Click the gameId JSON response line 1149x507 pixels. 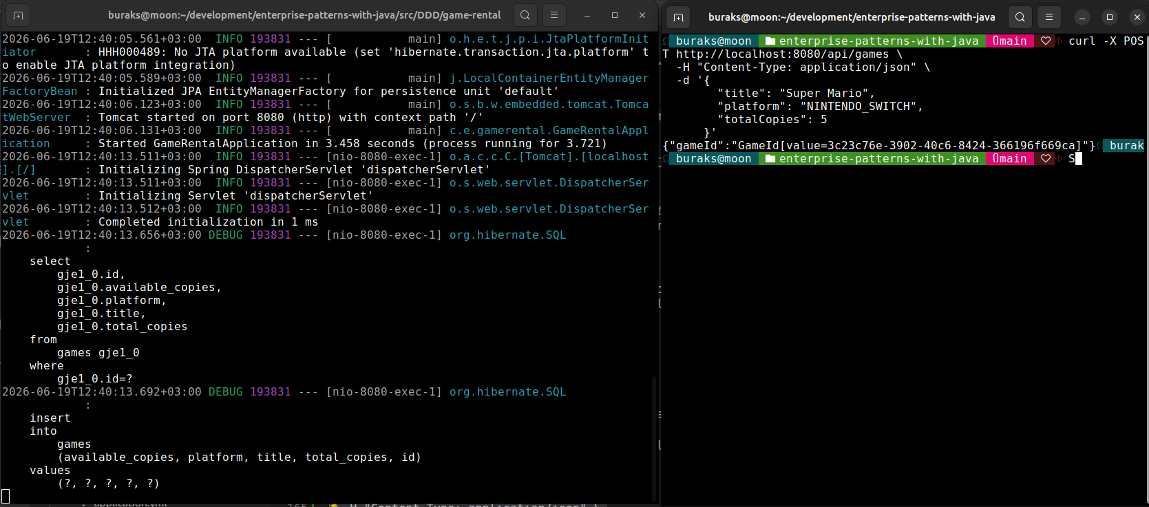click(x=879, y=146)
